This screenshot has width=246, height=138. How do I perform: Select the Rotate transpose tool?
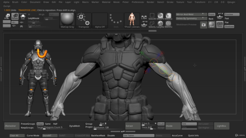point(15,16)
